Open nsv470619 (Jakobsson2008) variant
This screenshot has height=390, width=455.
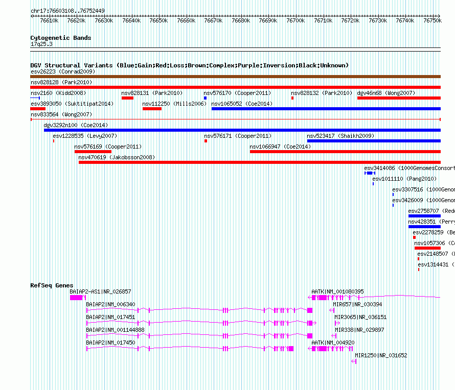(117, 157)
